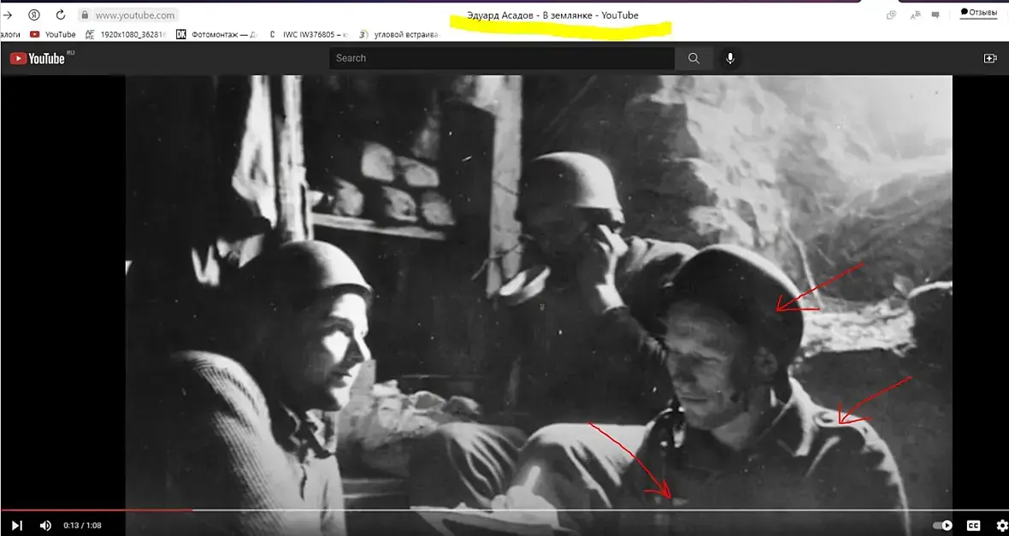The height and width of the screenshot is (536, 1009).
Task: Open Create video camera icon
Action: pyautogui.click(x=990, y=58)
